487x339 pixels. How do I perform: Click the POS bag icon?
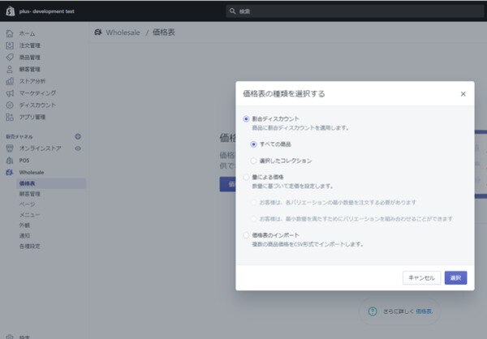(x=10, y=161)
